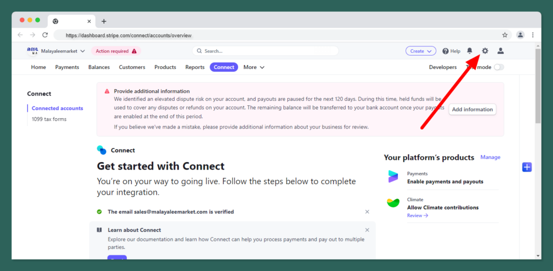Open the Create dropdown
The image size is (553, 271).
[421, 51]
